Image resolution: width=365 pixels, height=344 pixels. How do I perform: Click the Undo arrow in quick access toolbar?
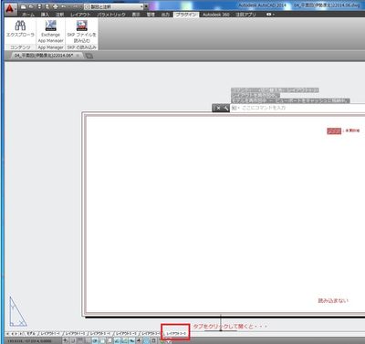(64, 6)
